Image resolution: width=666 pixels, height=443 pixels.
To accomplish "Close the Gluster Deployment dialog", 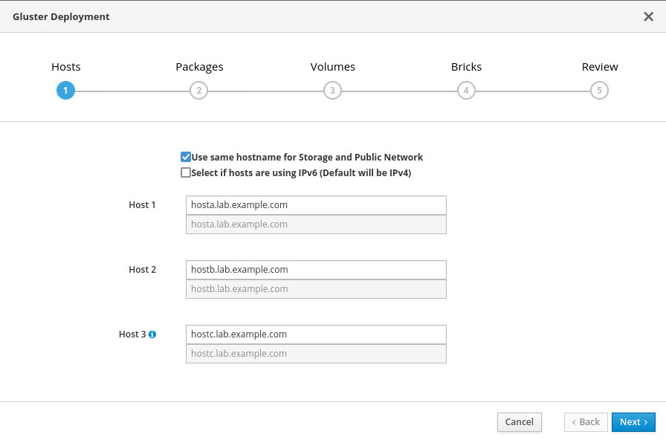I will click(648, 16).
